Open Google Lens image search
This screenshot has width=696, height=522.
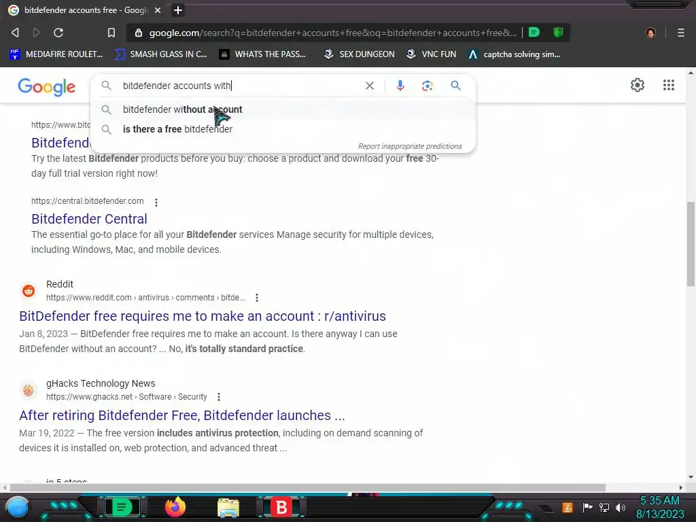(x=427, y=86)
